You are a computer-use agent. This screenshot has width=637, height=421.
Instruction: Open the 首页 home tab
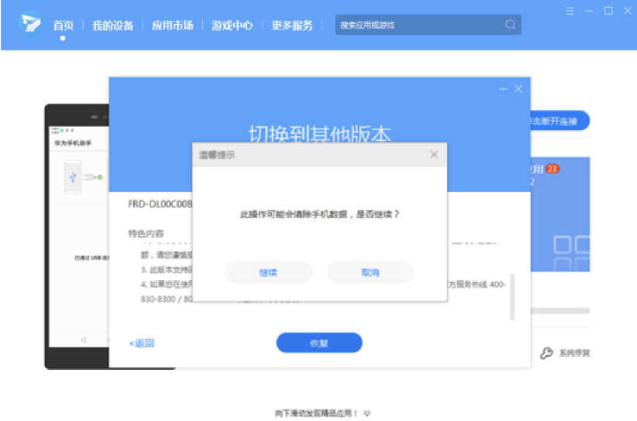pyautogui.click(x=64, y=26)
